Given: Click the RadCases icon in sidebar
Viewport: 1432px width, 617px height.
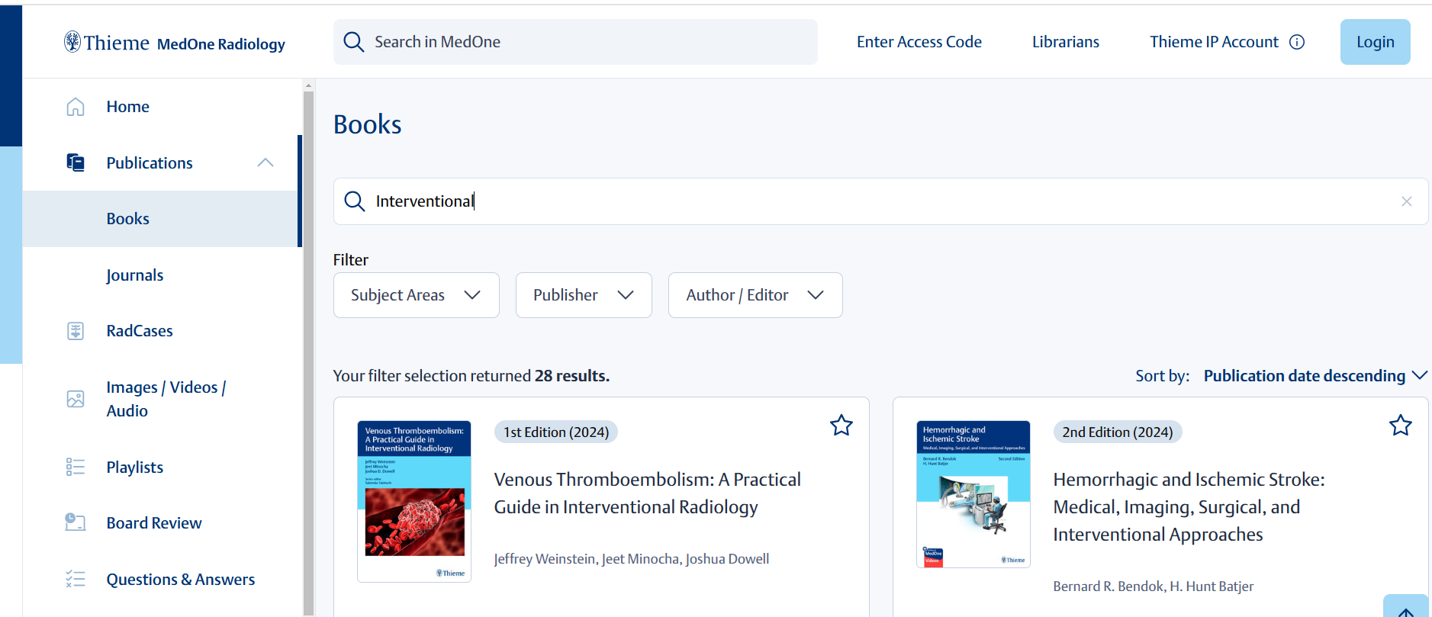Looking at the screenshot, I should click(76, 331).
